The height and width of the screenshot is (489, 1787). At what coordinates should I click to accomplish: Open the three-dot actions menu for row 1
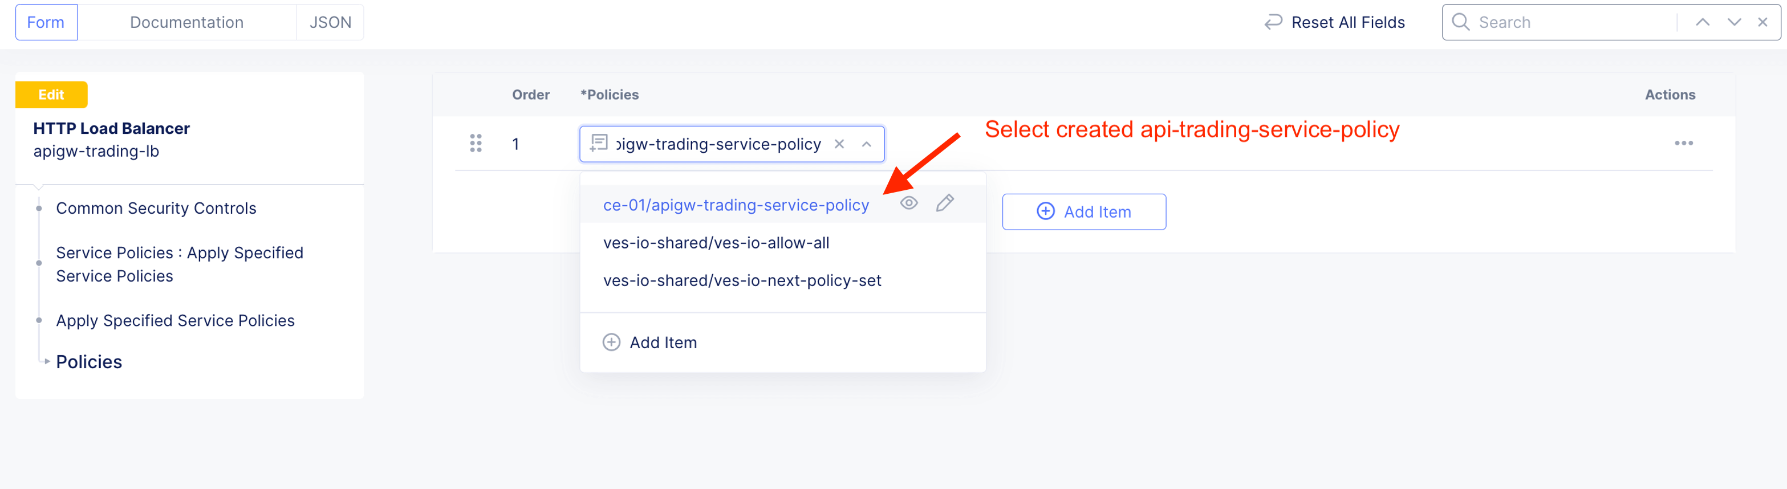coord(1684,144)
